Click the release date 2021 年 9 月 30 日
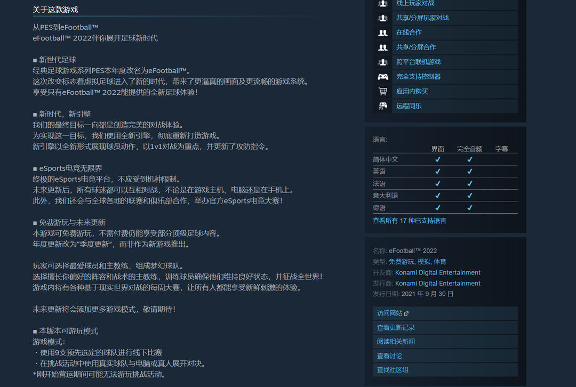The width and height of the screenshot is (576, 387). pos(427,294)
